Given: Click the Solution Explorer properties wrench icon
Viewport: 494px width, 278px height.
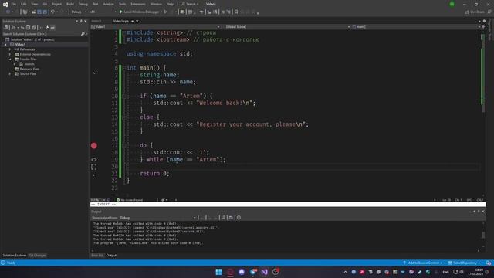Looking at the screenshot, I should click(47, 28).
